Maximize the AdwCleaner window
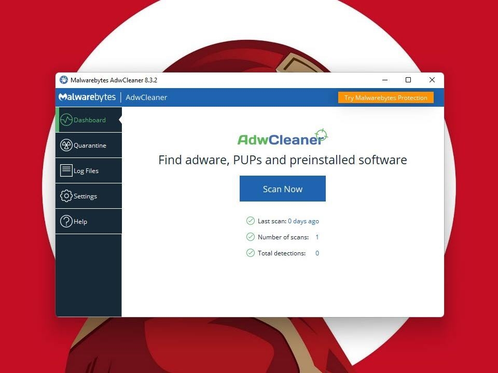This screenshot has width=498, height=373. pyautogui.click(x=408, y=80)
